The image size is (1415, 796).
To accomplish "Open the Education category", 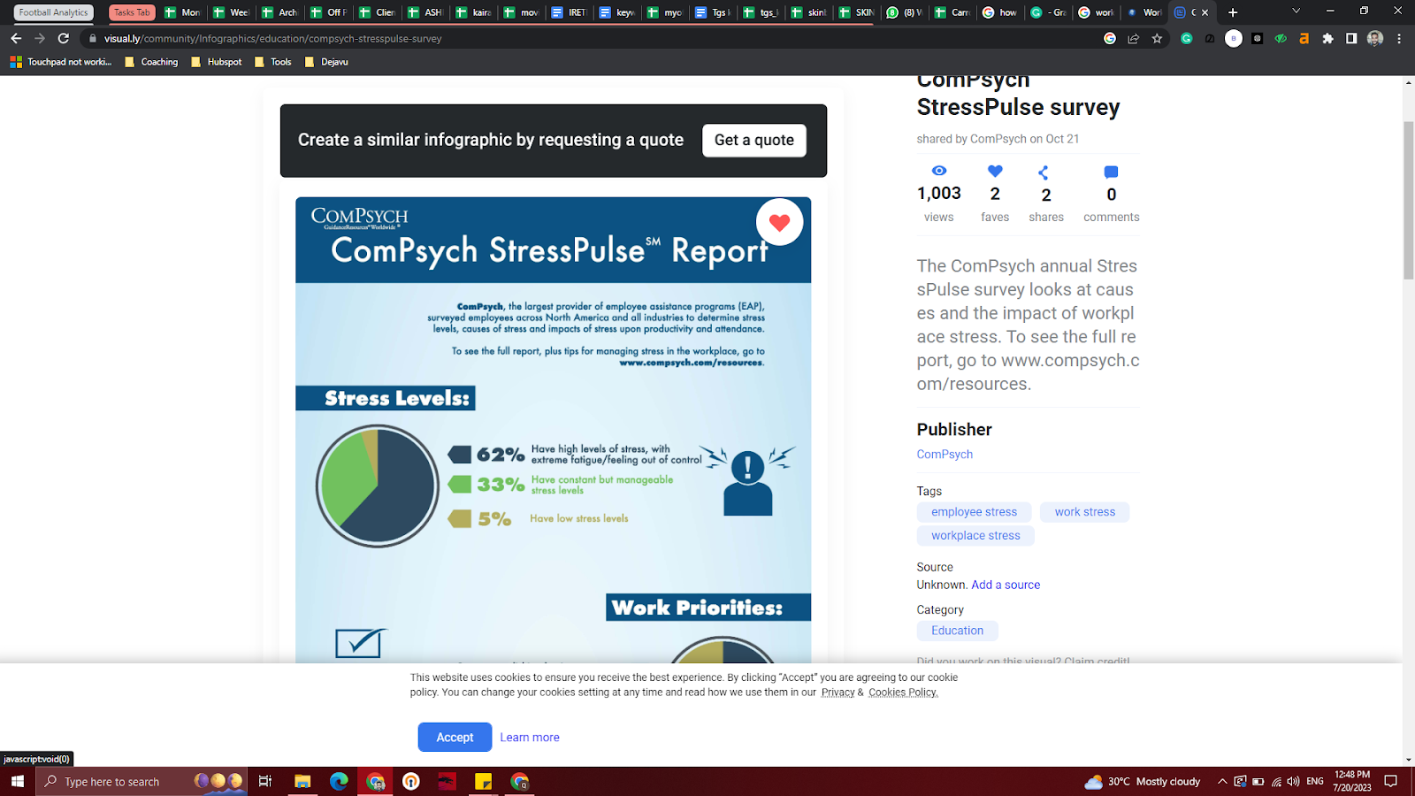I will pos(957,631).
